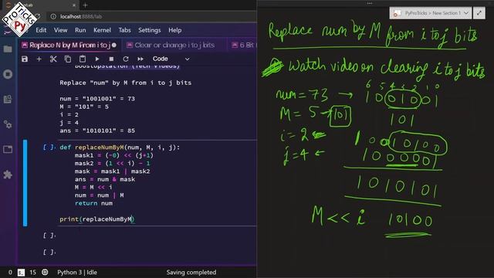Close the browser tab with X

click(x=74, y=5)
